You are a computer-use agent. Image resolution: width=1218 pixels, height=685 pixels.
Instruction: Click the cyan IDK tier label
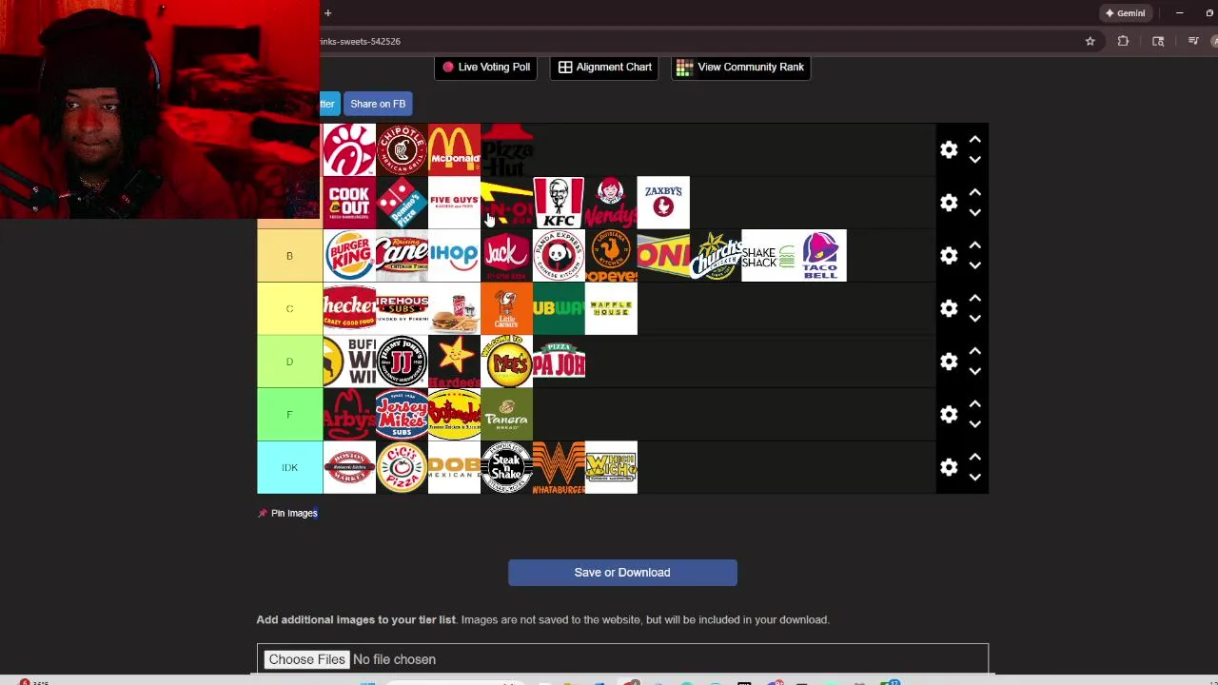[290, 467]
